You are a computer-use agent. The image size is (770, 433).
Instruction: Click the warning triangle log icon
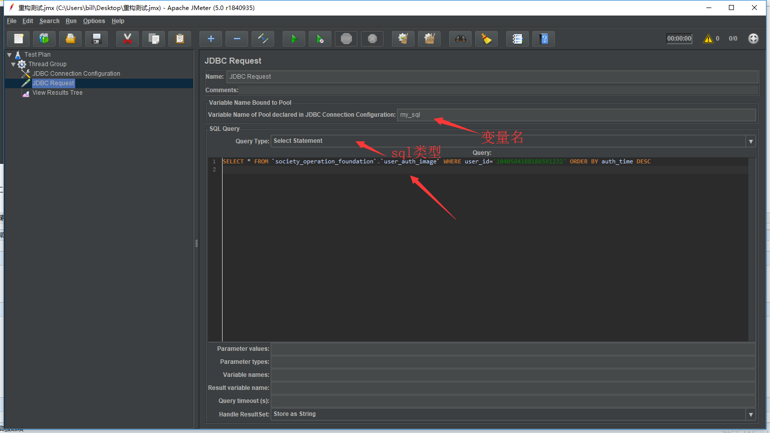(x=708, y=39)
